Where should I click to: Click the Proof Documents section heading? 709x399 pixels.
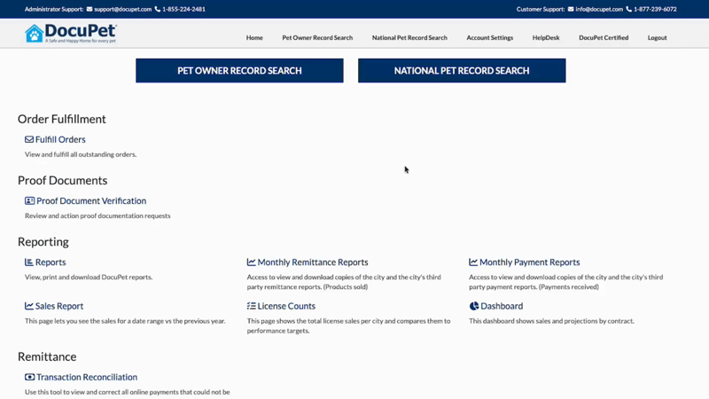click(62, 180)
